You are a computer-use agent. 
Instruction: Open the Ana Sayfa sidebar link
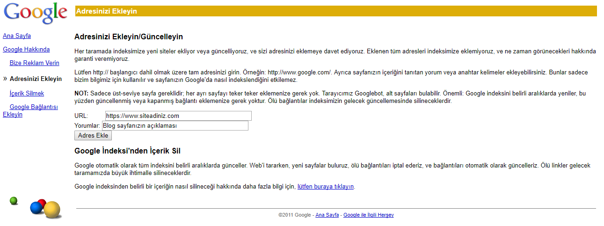[x=17, y=36]
